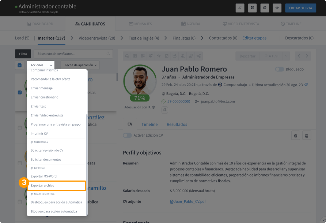The height and width of the screenshot is (223, 326).
Task: Open the Juan_Pablo_CV.pdf attachment link
Action: (x=188, y=201)
